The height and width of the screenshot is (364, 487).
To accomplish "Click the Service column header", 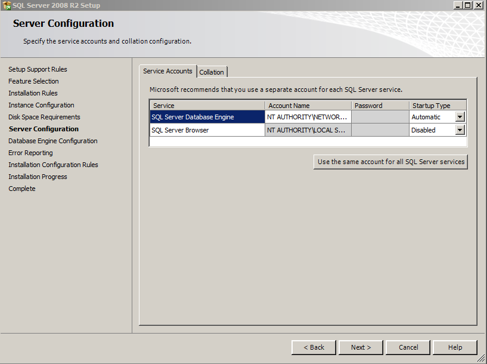I will click(x=207, y=106).
